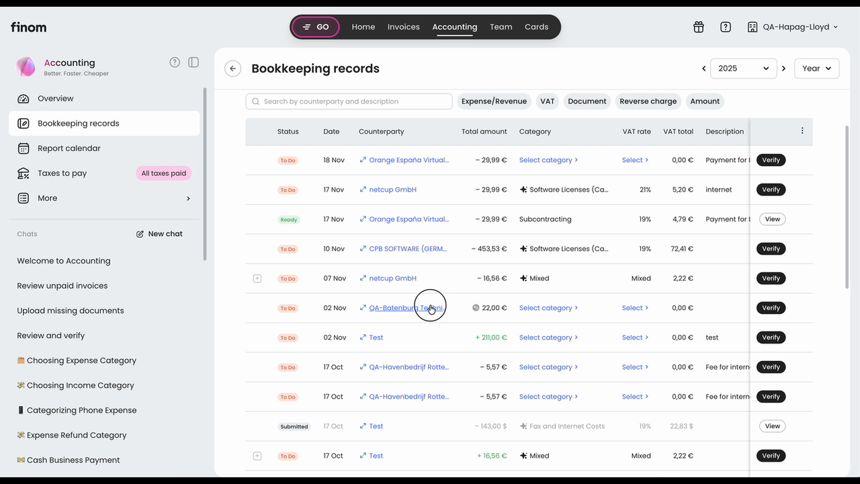
Task: Click the back arrow next to Bookkeeping records
Action: 233,69
